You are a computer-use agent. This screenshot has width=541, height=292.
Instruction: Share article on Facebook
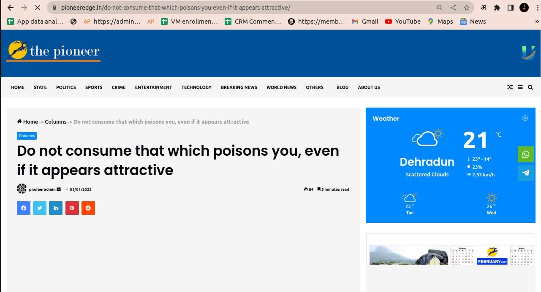pos(24,208)
